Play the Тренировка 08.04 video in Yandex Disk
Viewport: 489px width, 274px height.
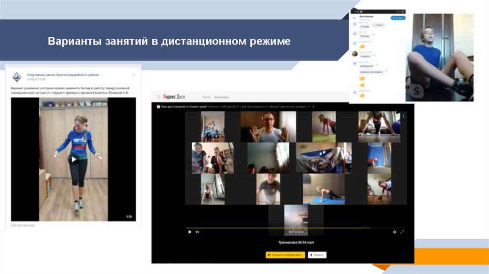click(x=190, y=232)
